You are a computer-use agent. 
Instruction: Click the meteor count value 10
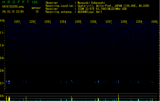pyautogui.click(x=37, y=12)
